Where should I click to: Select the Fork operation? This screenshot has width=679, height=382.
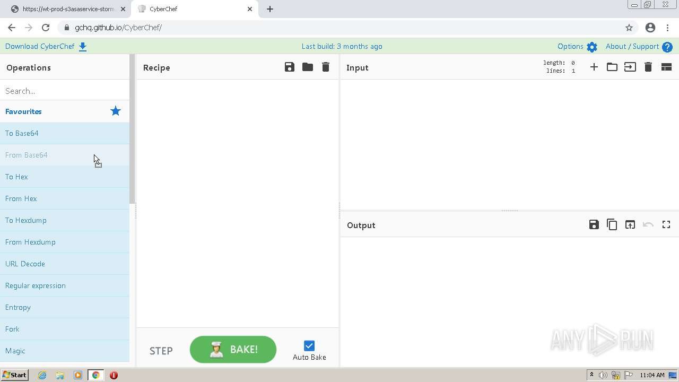pos(64,329)
